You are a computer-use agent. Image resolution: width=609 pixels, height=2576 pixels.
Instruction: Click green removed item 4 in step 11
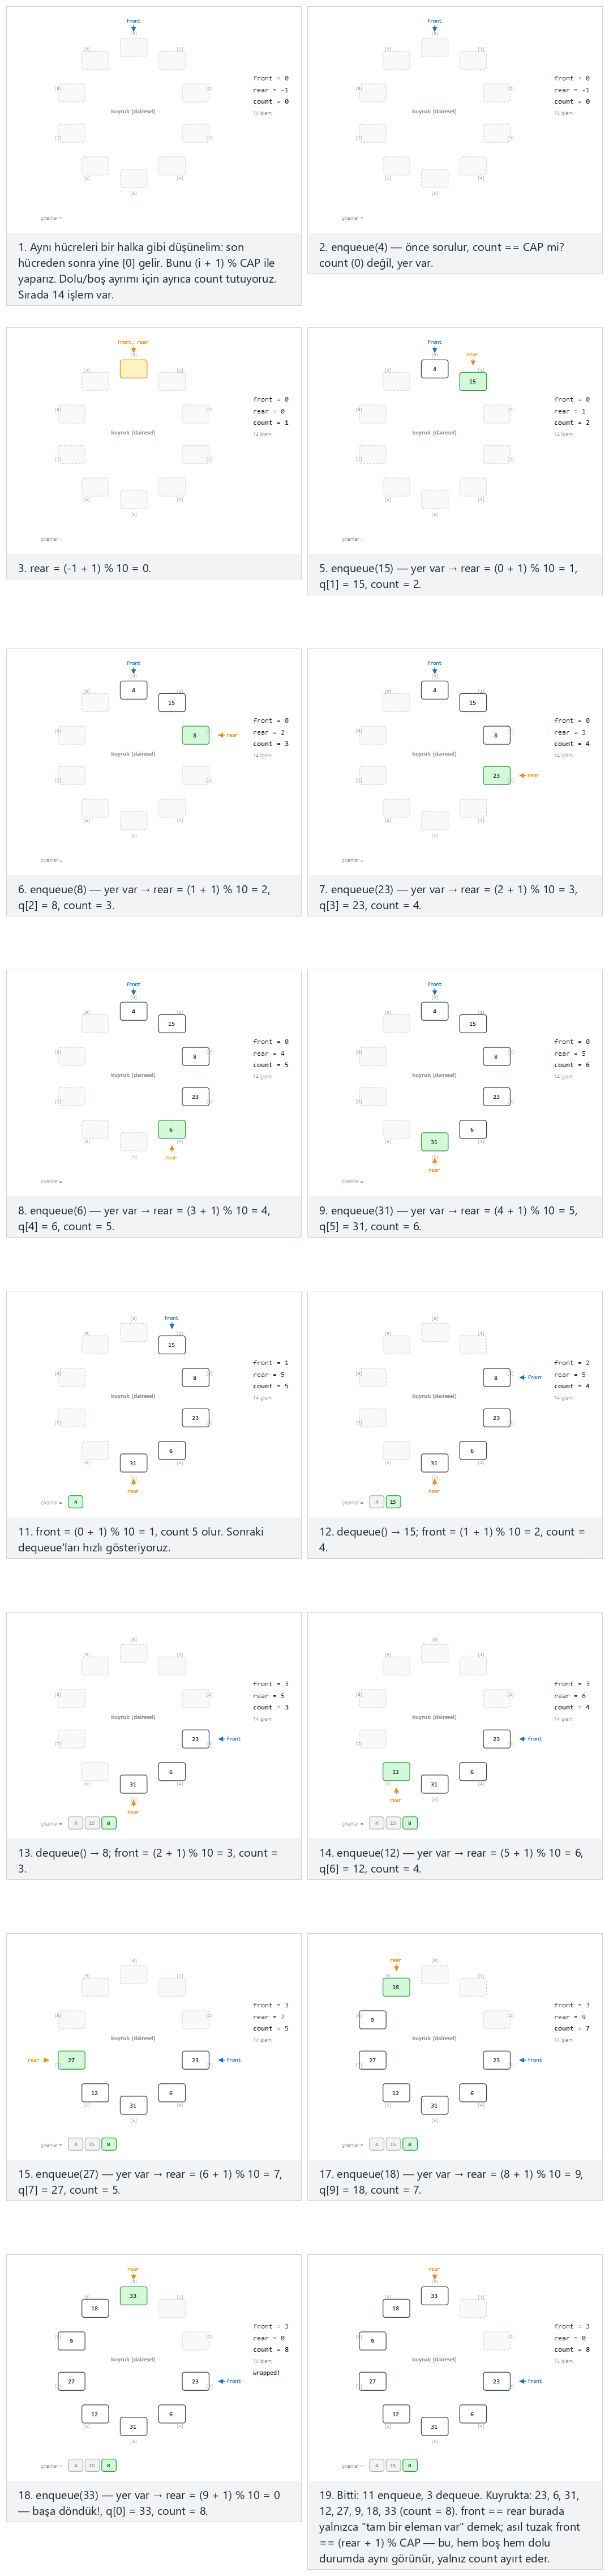tap(76, 1501)
